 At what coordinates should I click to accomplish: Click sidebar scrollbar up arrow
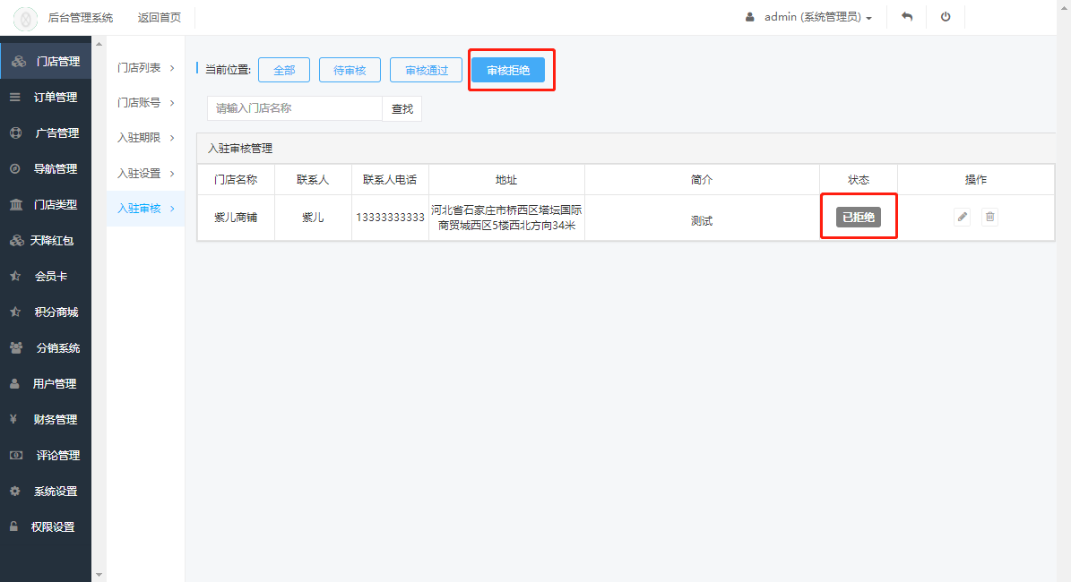click(x=99, y=44)
